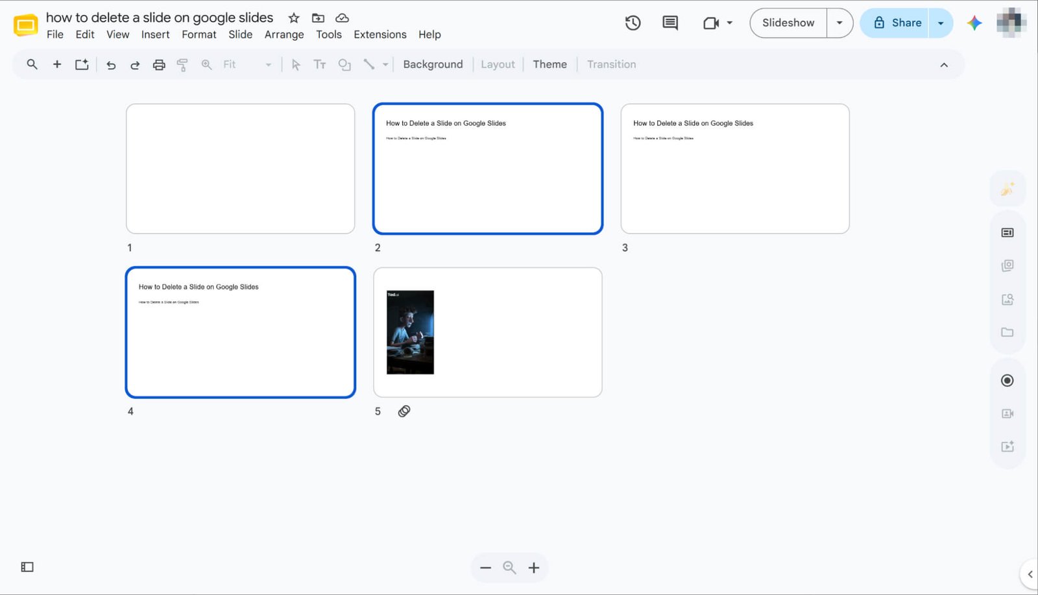Viewport: 1038px width, 595px height.
Task: Open the video generation side icon
Action: (x=1008, y=446)
